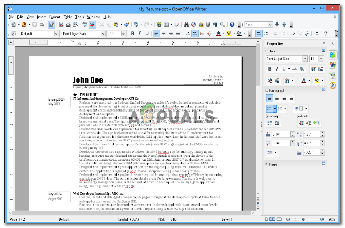
Task: Click the Undo icon
Action: click(x=136, y=25)
